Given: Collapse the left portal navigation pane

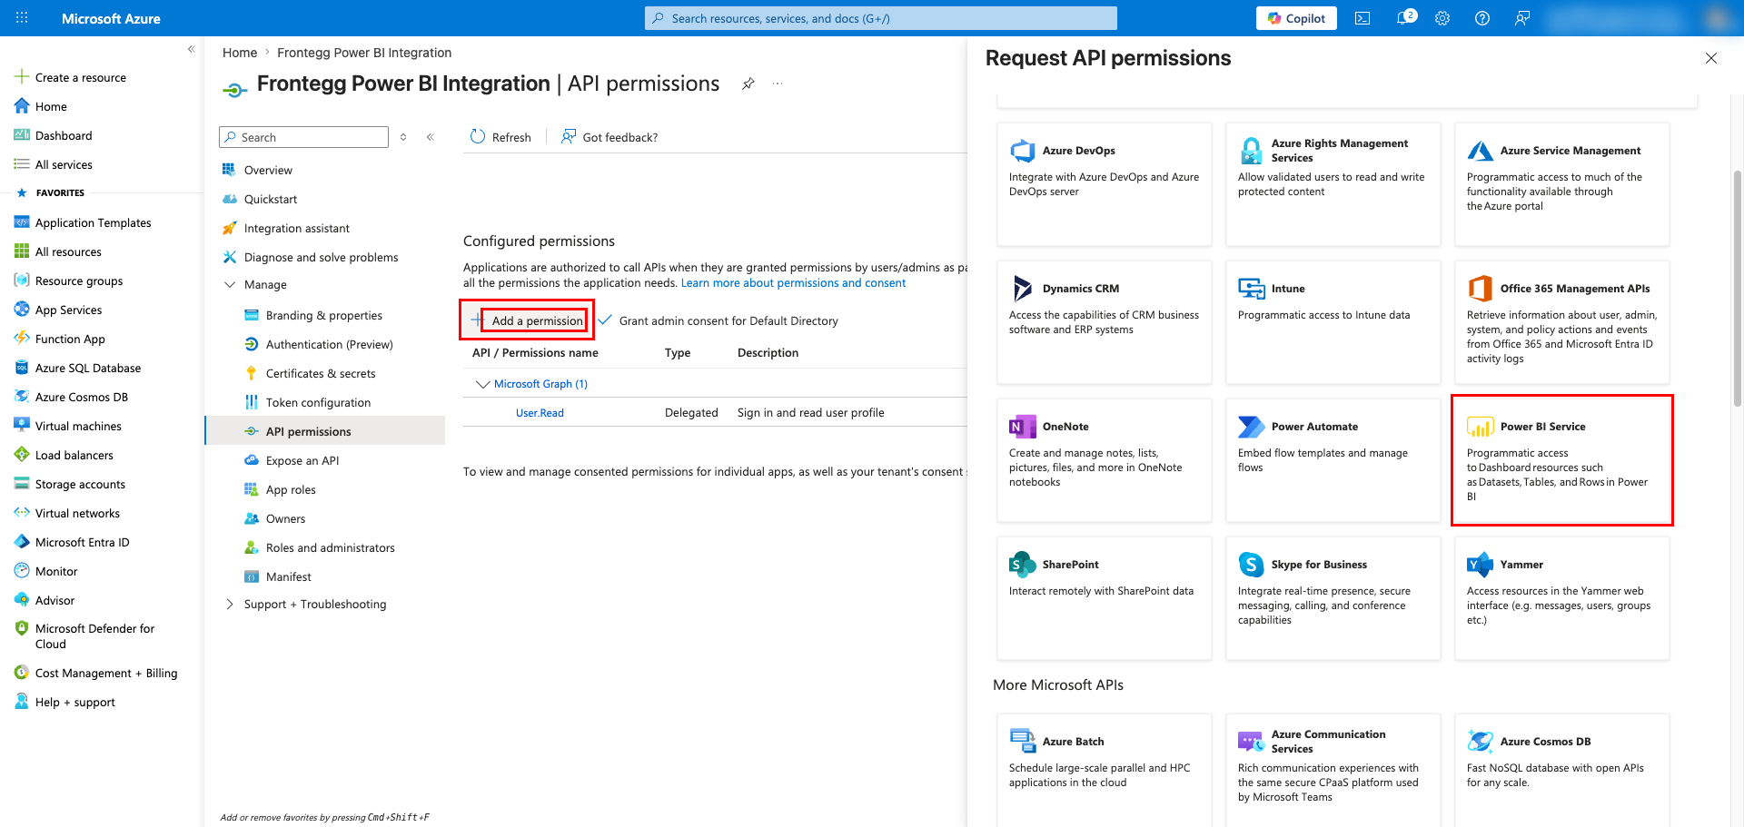Looking at the screenshot, I should [191, 49].
